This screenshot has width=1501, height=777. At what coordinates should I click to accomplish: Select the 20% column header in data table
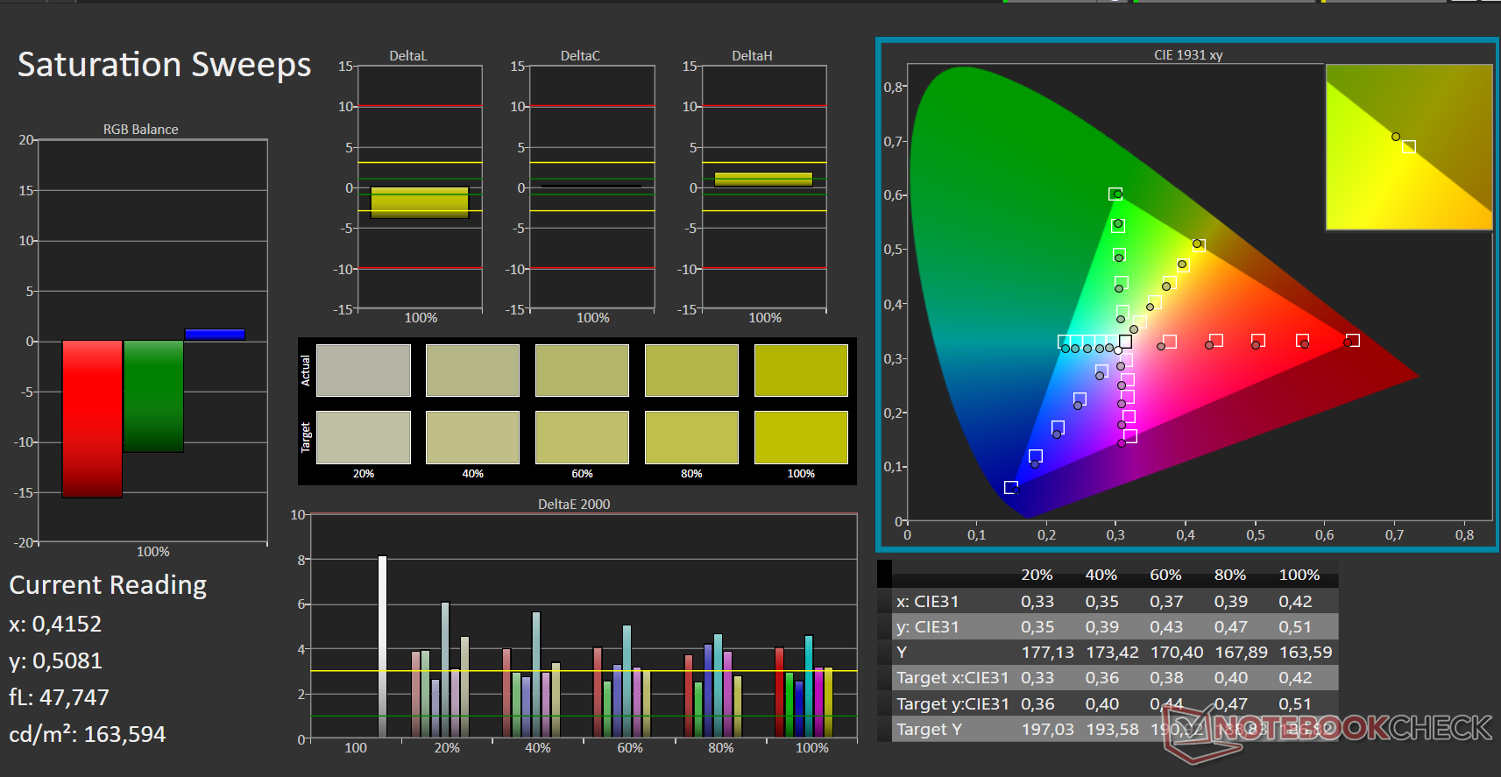(x=1037, y=575)
